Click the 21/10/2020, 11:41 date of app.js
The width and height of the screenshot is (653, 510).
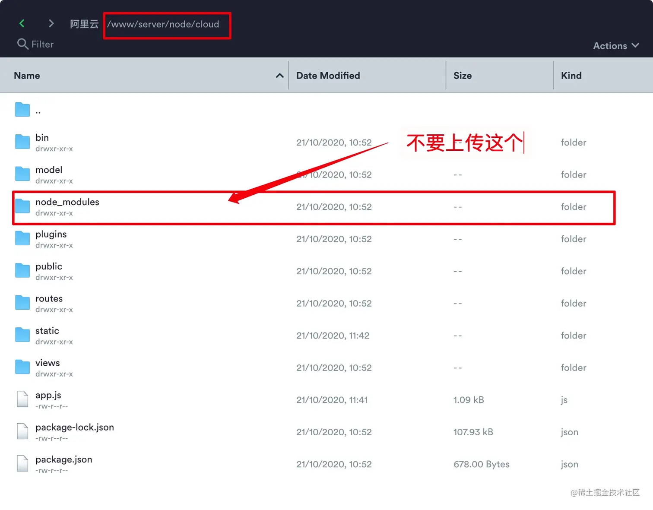pos(332,400)
